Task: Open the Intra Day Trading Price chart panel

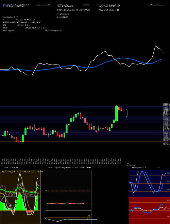Action: click(68, 197)
